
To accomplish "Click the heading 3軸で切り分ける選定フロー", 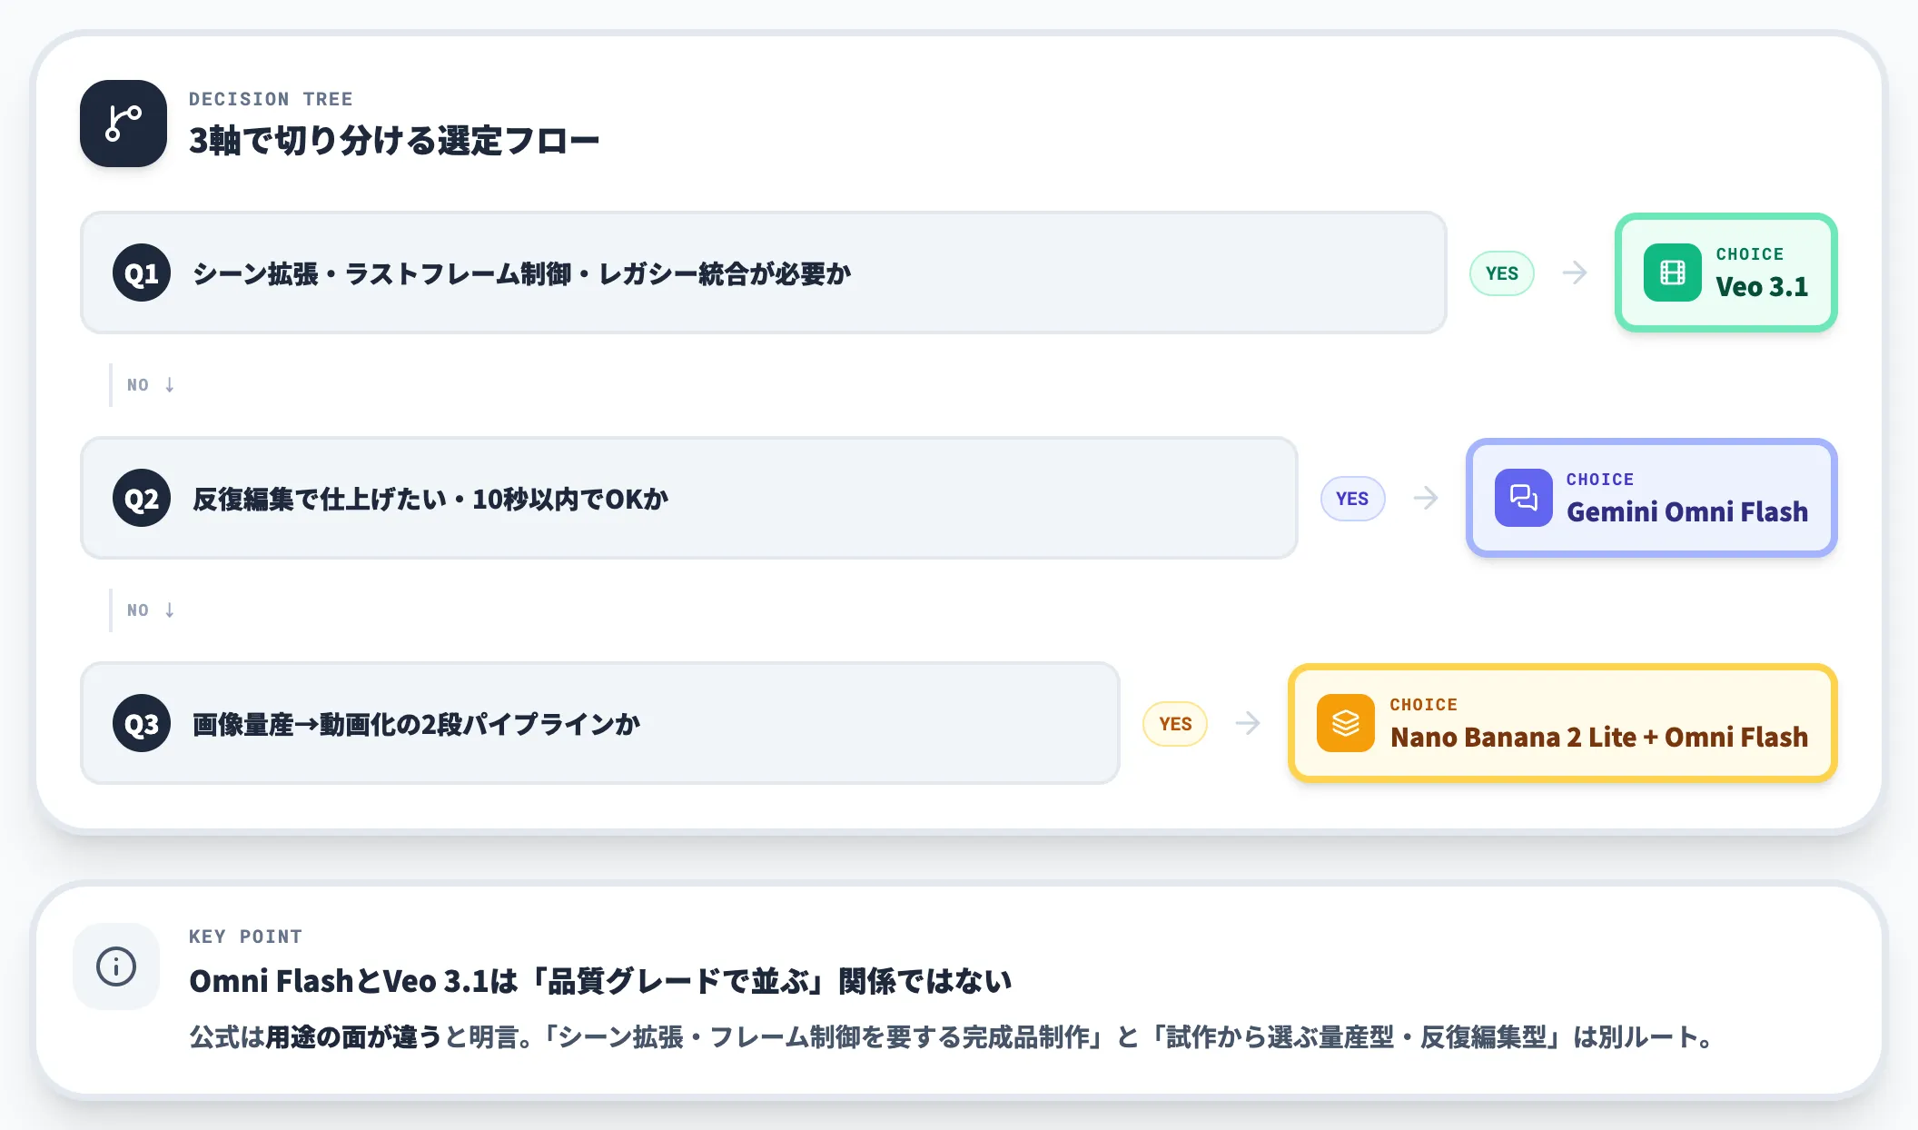I will click(394, 141).
